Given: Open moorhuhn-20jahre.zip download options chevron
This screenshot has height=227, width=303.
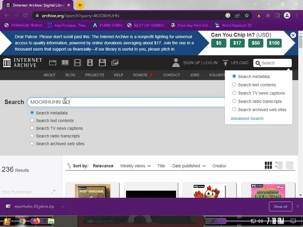Looking at the screenshot, I should 63,207.
